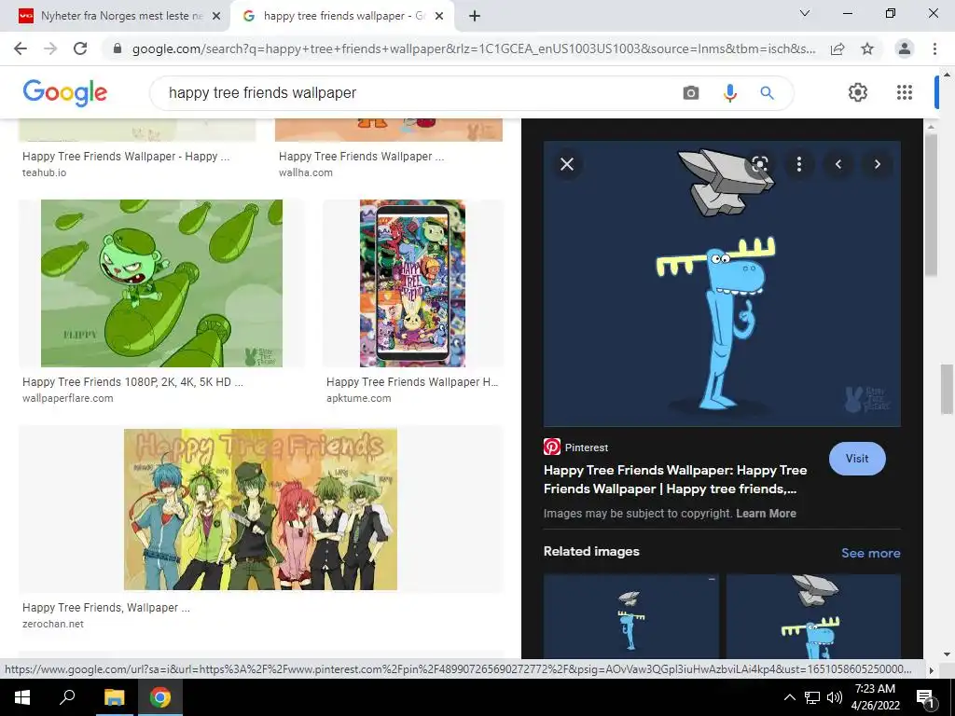Open Chrome's three-dot menu
This screenshot has width=955, height=716.
[934, 48]
